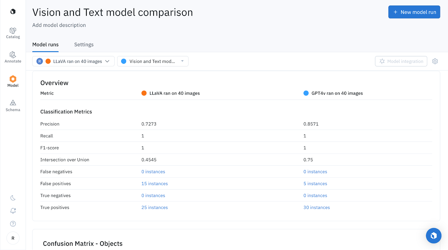The height and width of the screenshot is (250, 448).
Task: Open the notifications bell
Action: pyautogui.click(x=13, y=211)
